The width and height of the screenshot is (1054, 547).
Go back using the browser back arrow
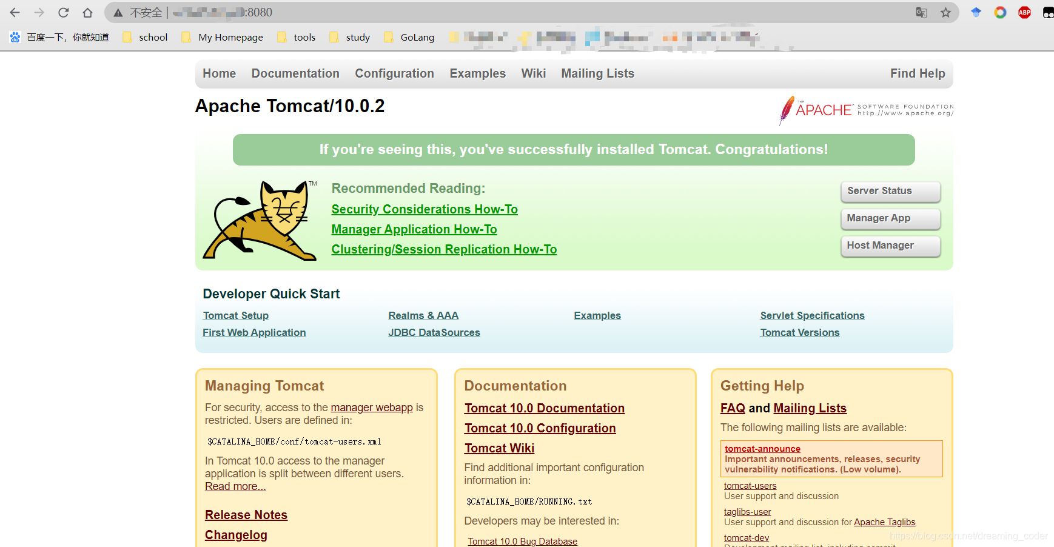point(15,12)
